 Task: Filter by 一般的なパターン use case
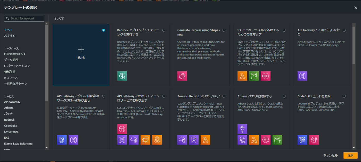tap(15, 84)
